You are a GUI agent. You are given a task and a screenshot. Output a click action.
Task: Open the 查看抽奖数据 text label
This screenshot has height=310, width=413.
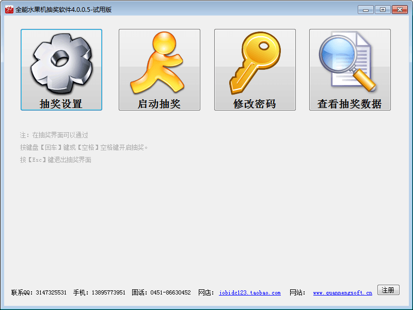click(x=350, y=104)
